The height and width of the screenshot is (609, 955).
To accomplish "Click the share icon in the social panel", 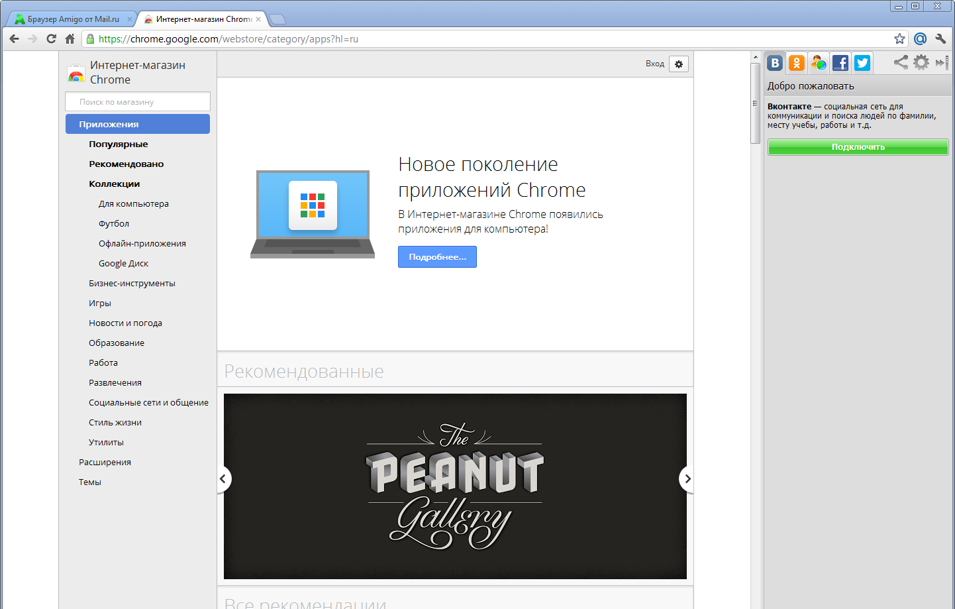I will click(x=901, y=62).
